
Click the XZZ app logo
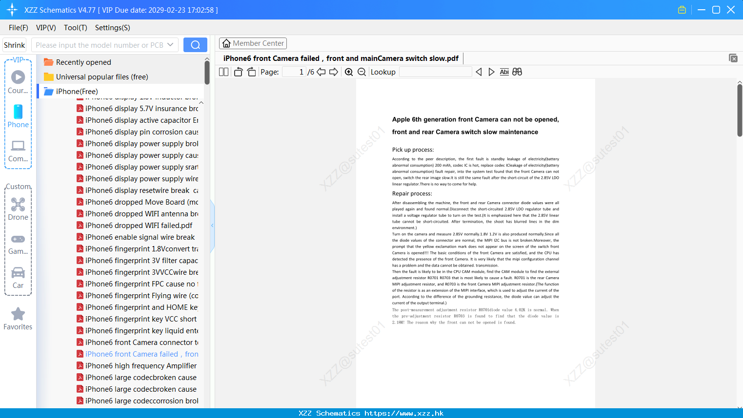click(12, 10)
